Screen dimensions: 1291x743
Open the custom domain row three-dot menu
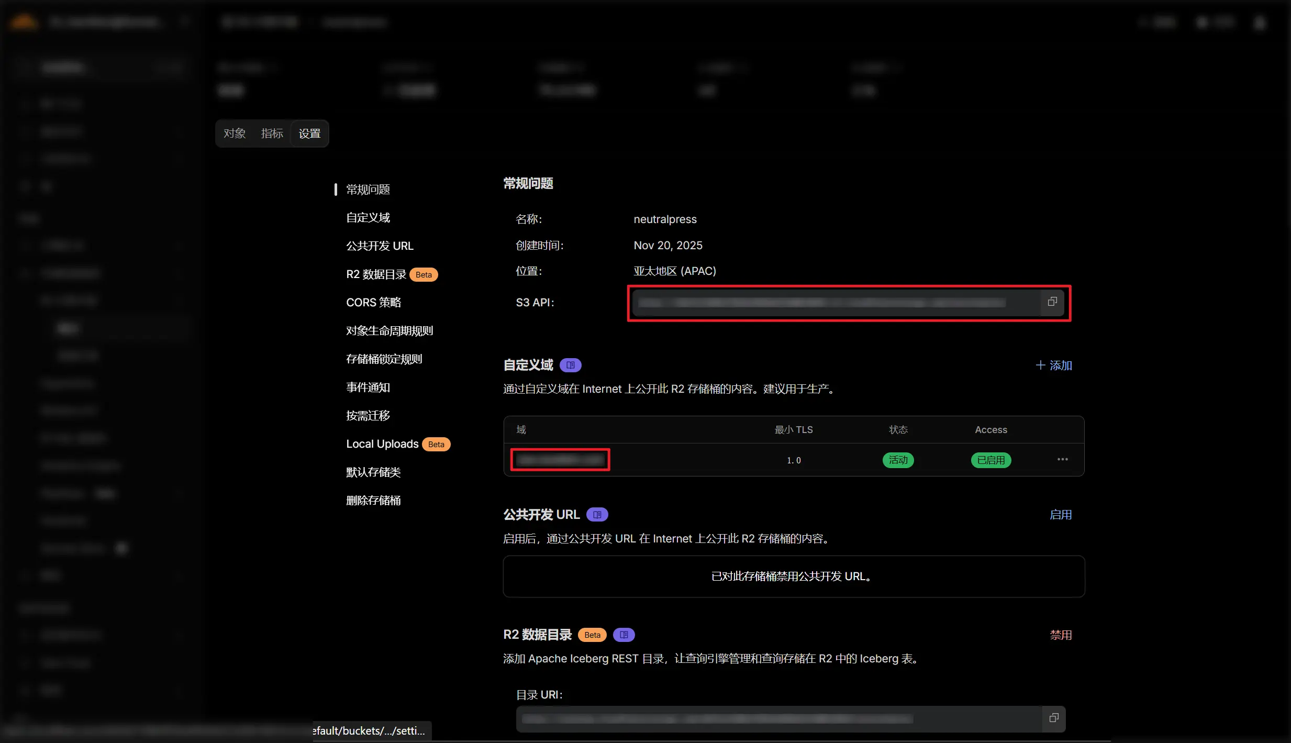(x=1063, y=459)
